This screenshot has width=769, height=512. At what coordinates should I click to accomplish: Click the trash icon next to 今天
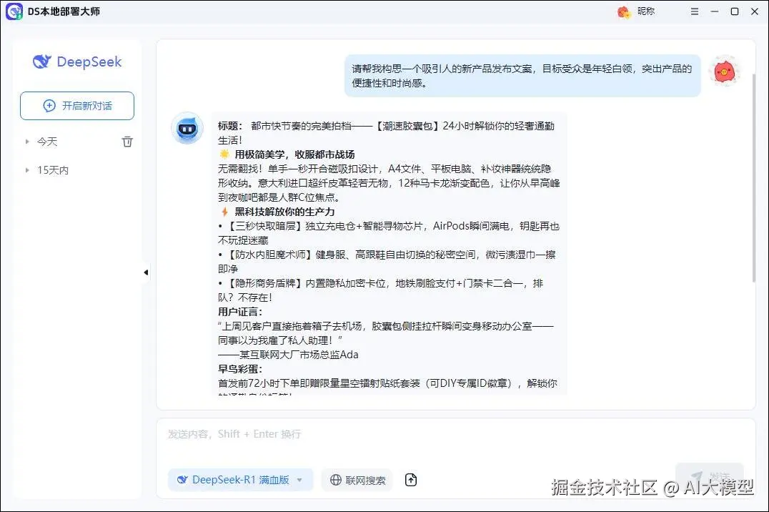click(x=127, y=142)
